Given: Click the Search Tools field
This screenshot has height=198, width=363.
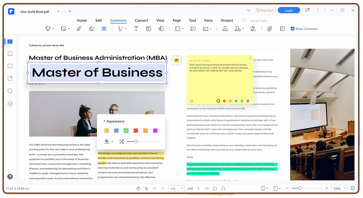Looking at the screenshot, I should coord(258,21).
